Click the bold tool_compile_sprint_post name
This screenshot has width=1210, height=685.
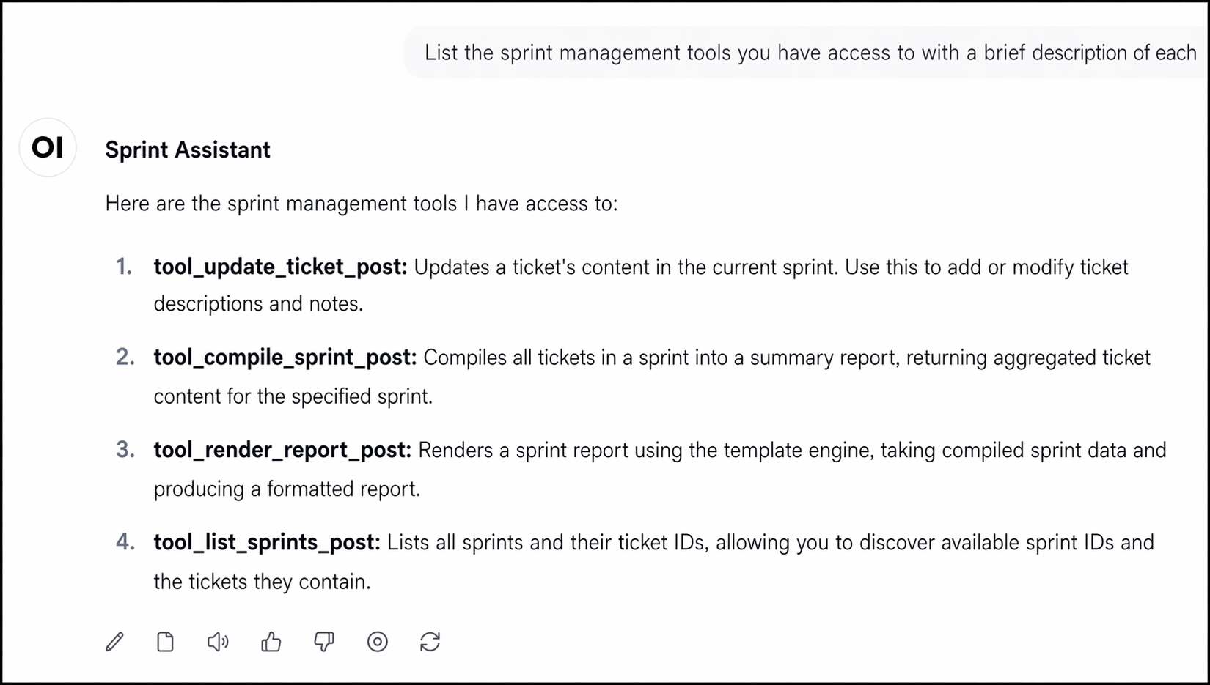pyautogui.click(x=285, y=358)
